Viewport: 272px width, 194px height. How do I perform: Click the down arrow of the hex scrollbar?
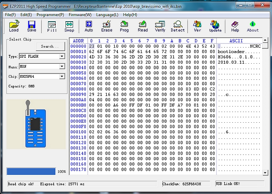[x=265, y=172]
